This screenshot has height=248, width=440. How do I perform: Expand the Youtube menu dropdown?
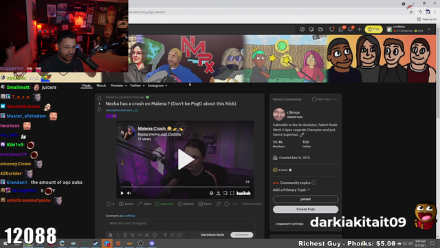point(118,85)
